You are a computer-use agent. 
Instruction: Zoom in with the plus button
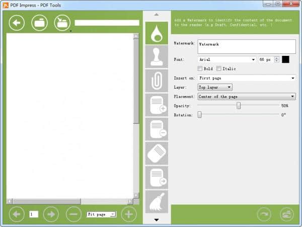(x=129, y=214)
